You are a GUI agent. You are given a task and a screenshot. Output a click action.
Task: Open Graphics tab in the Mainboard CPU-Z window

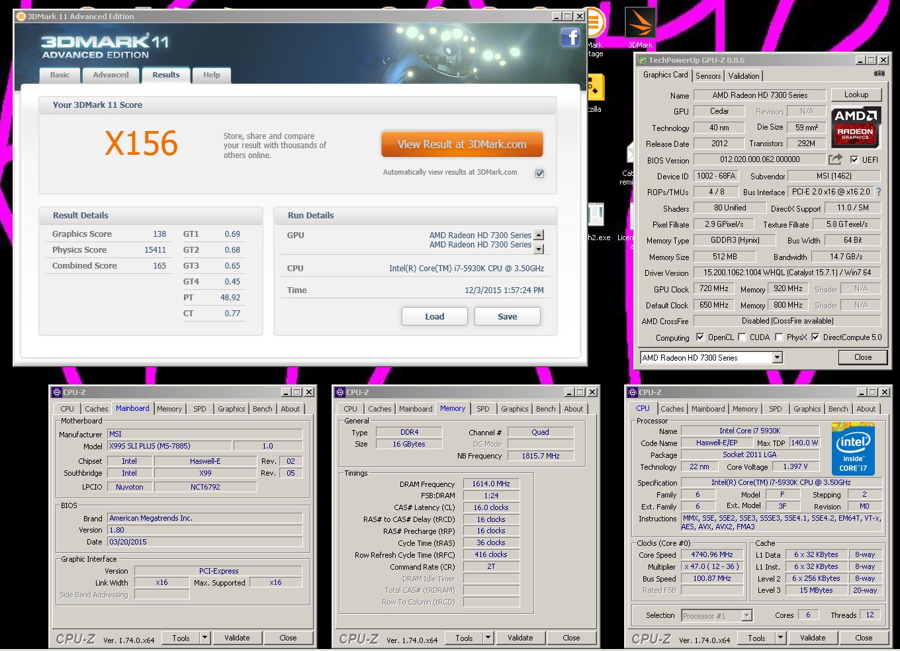(x=232, y=409)
